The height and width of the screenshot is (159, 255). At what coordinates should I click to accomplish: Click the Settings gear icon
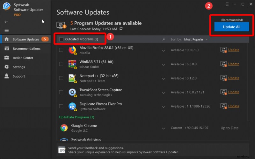pyautogui.click(x=7, y=67)
